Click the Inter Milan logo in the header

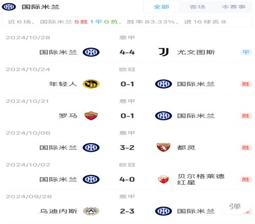click(9, 7)
